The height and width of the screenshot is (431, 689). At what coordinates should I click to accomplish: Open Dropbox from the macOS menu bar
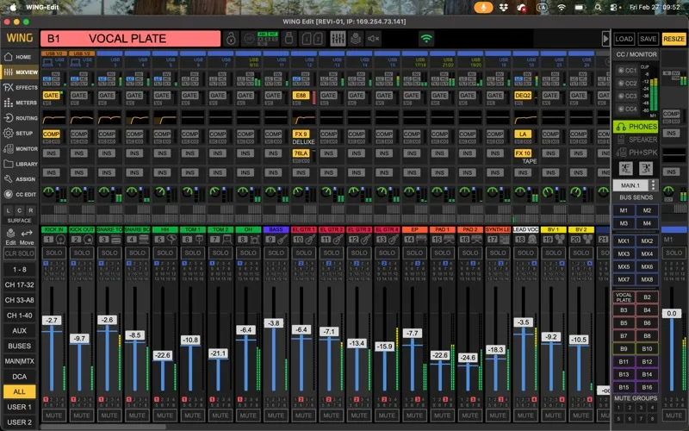[504, 8]
